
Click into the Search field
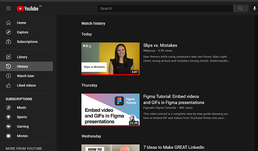[165, 8]
